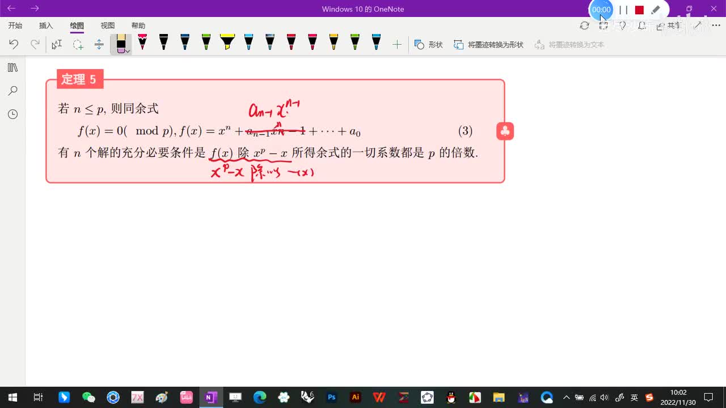Open Task View on the taskbar
This screenshot has width=726, height=408.
coord(38,397)
